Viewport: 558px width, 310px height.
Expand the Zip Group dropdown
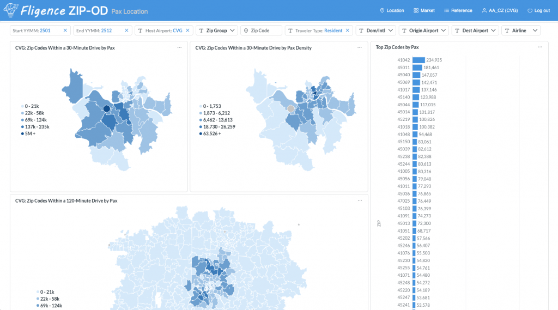(217, 31)
